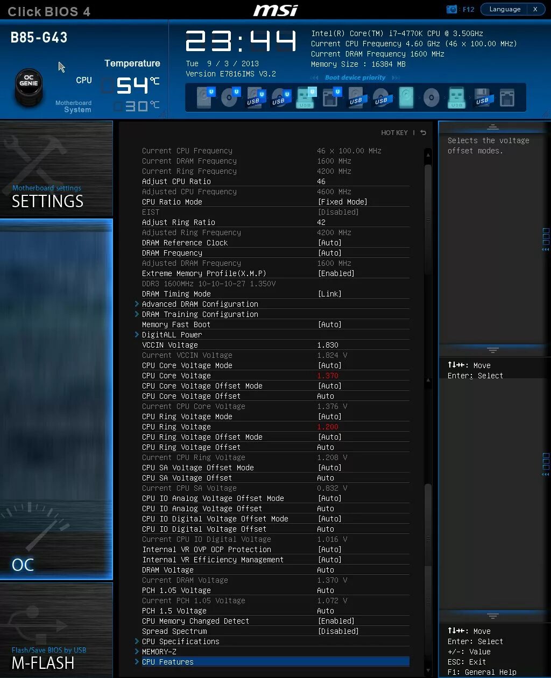Screen dimensions: 551x678
Task: Click the DRAM Voltage Auto value
Action: (326, 570)
